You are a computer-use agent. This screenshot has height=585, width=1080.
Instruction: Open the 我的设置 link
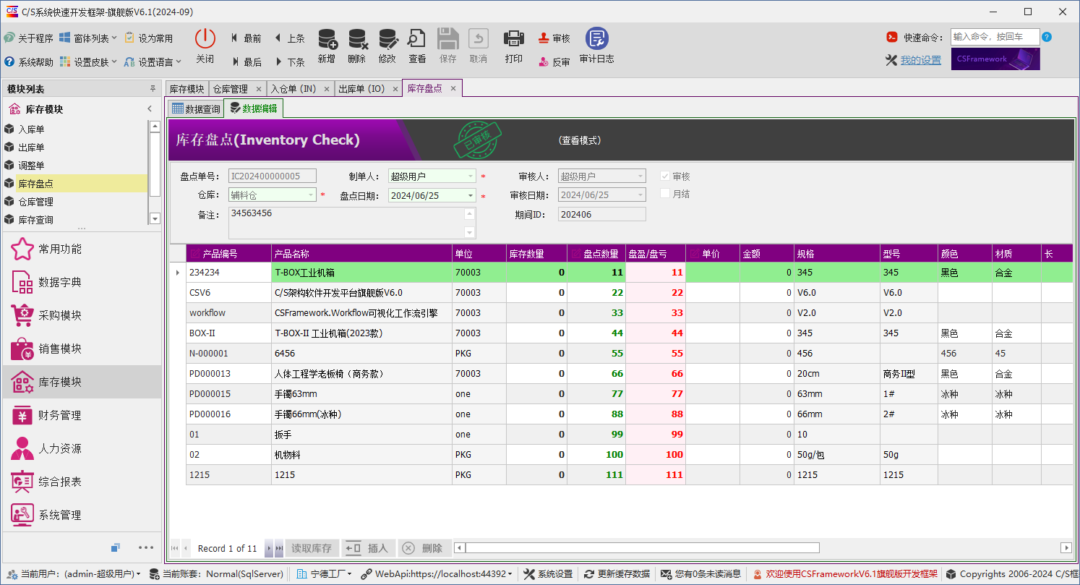pos(920,60)
